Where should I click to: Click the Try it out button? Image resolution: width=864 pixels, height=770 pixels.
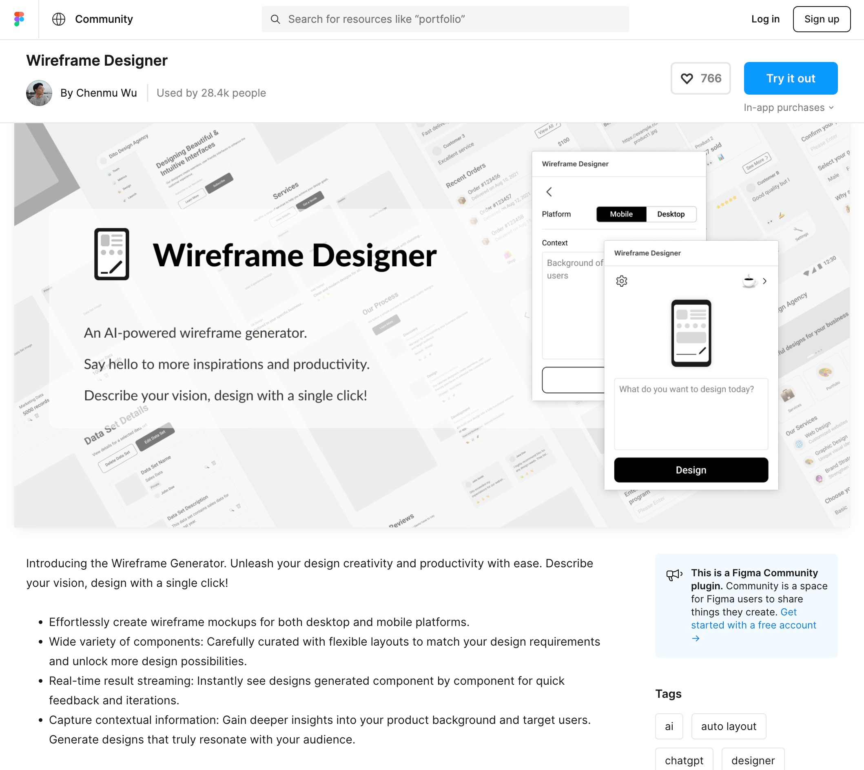[x=790, y=78]
